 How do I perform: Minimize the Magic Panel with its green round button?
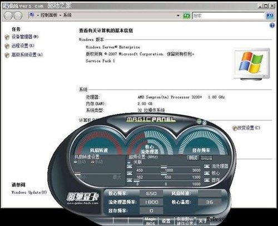pos(199,121)
